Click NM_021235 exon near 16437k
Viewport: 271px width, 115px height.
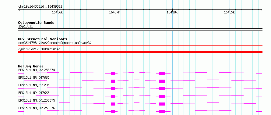[113, 89]
